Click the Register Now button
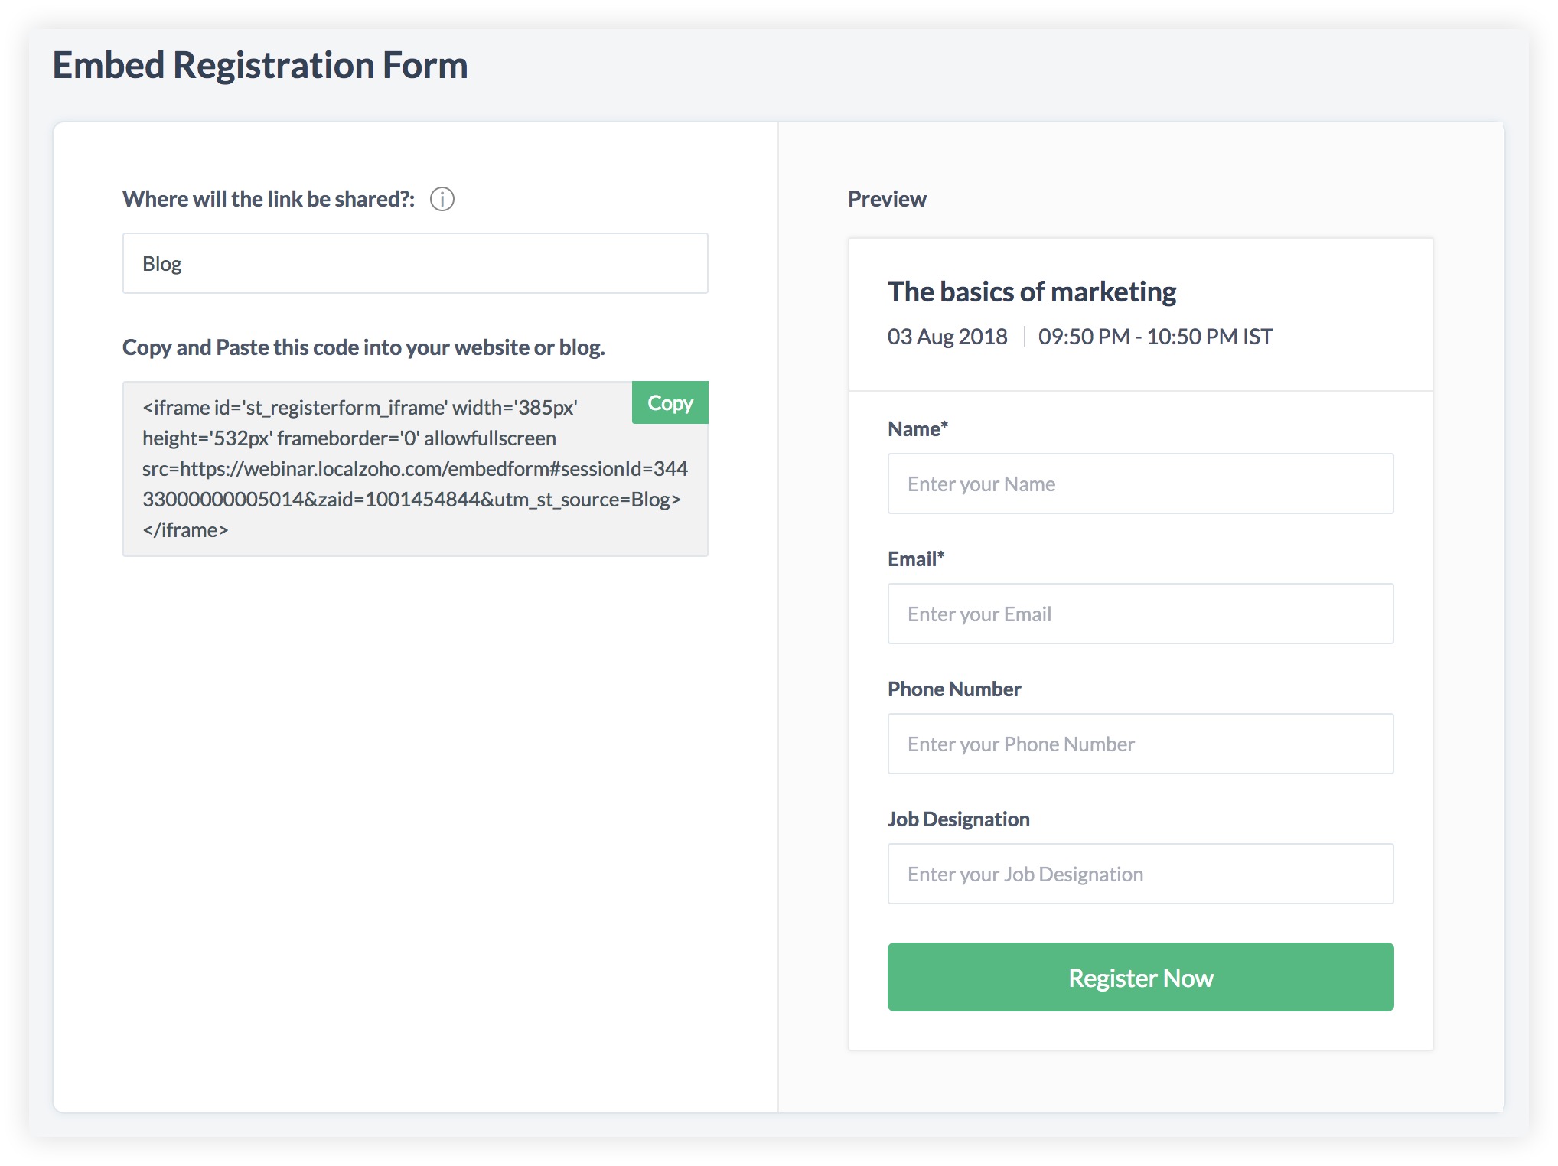The image size is (1558, 1166). pos(1140,977)
